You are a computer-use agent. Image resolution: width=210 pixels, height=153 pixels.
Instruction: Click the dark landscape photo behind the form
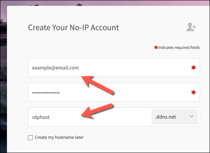[x=3, y=86]
